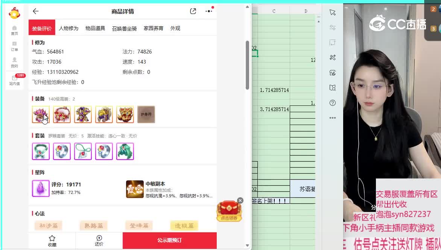
Task: Click the 还价 bargain button
Action: click(x=99, y=241)
